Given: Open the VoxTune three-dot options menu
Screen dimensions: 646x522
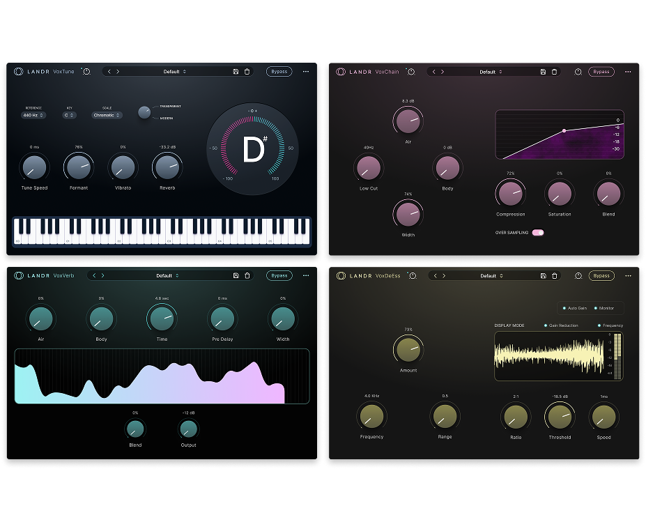Looking at the screenshot, I should click(306, 72).
